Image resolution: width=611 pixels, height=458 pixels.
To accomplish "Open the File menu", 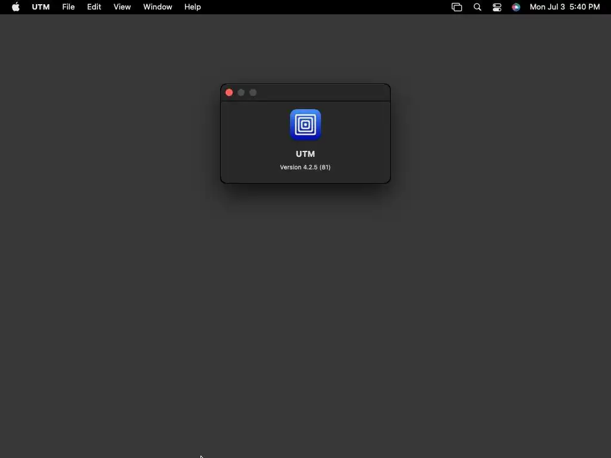I will pos(68,7).
